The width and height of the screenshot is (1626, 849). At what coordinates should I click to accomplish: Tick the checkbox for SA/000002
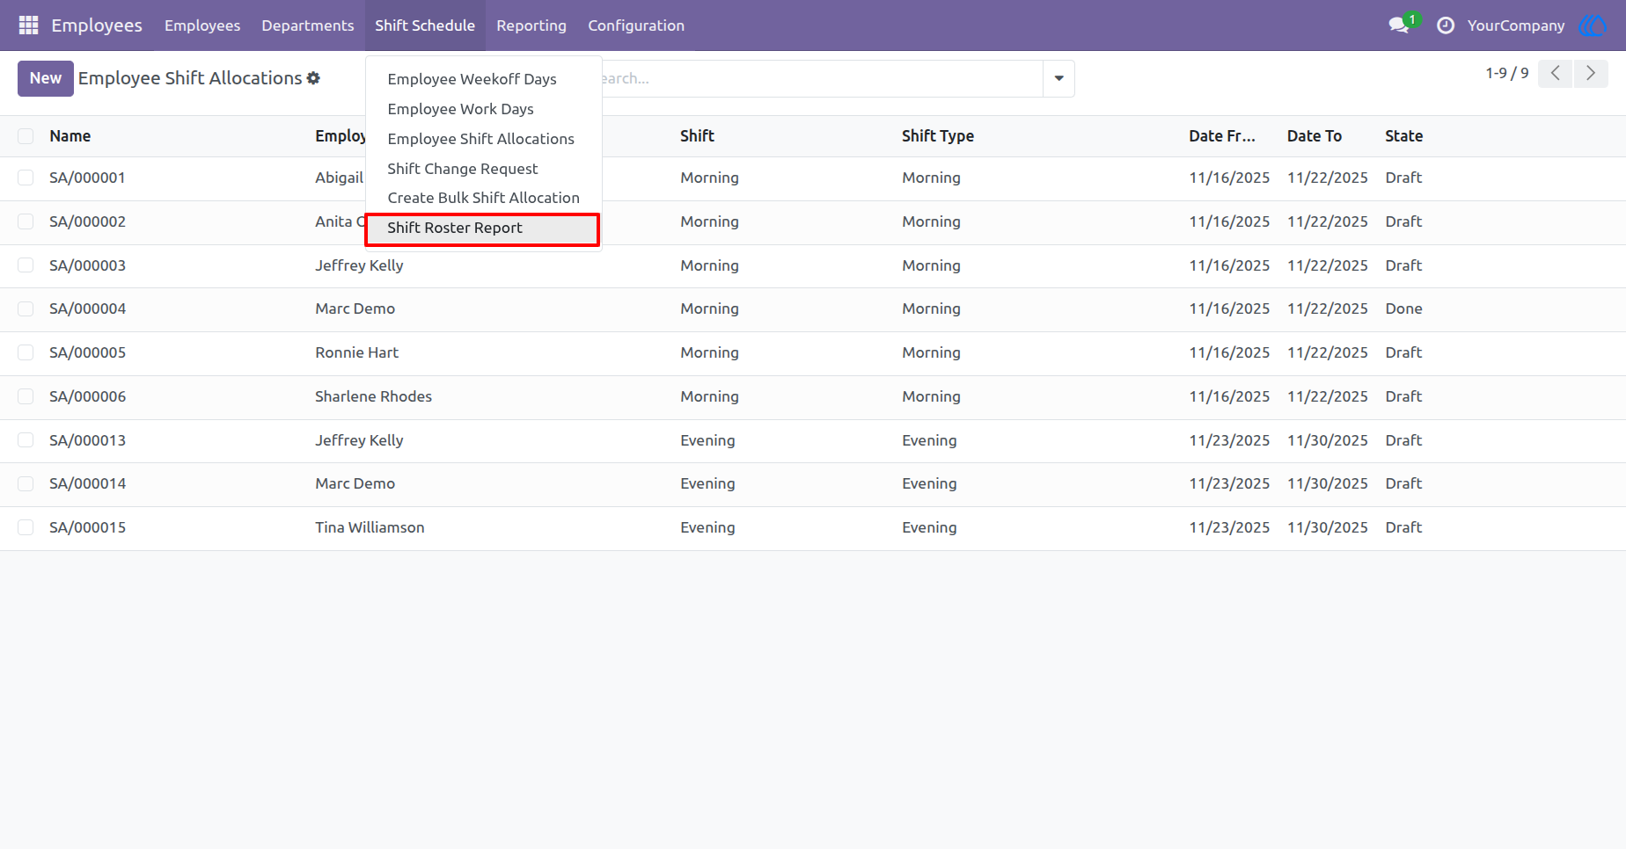[x=26, y=221]
